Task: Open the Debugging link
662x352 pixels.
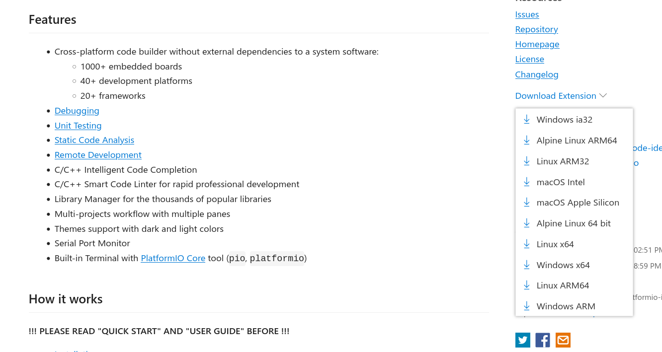Action: [77, 111]
